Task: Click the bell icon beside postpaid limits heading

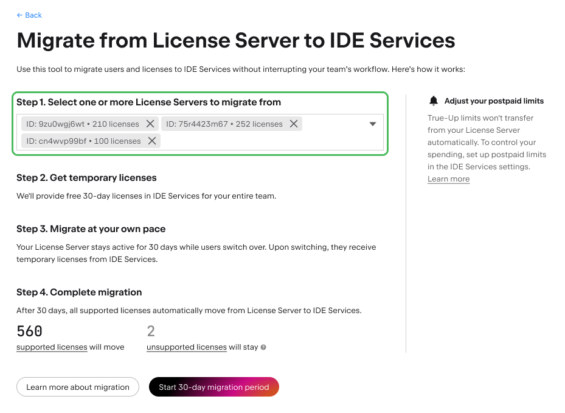Action: coord(433,100)
